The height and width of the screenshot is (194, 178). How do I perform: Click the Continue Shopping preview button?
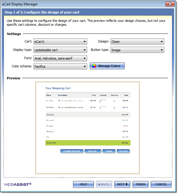tap(72, 151)
